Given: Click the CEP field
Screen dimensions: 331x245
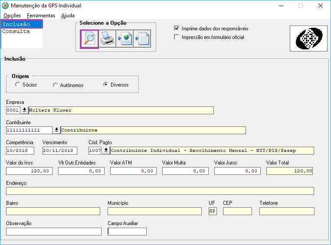Looking at the screenshot, I should tap(237, 211).
